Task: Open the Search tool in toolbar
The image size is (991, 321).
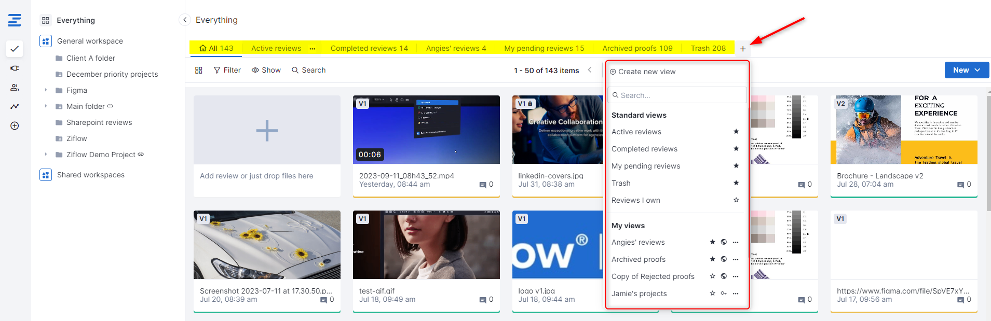Action: tap(308, 70)
